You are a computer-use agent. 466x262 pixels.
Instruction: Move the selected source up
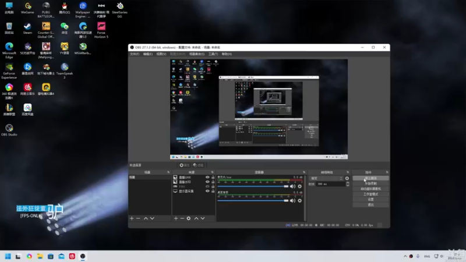(196, 218)
